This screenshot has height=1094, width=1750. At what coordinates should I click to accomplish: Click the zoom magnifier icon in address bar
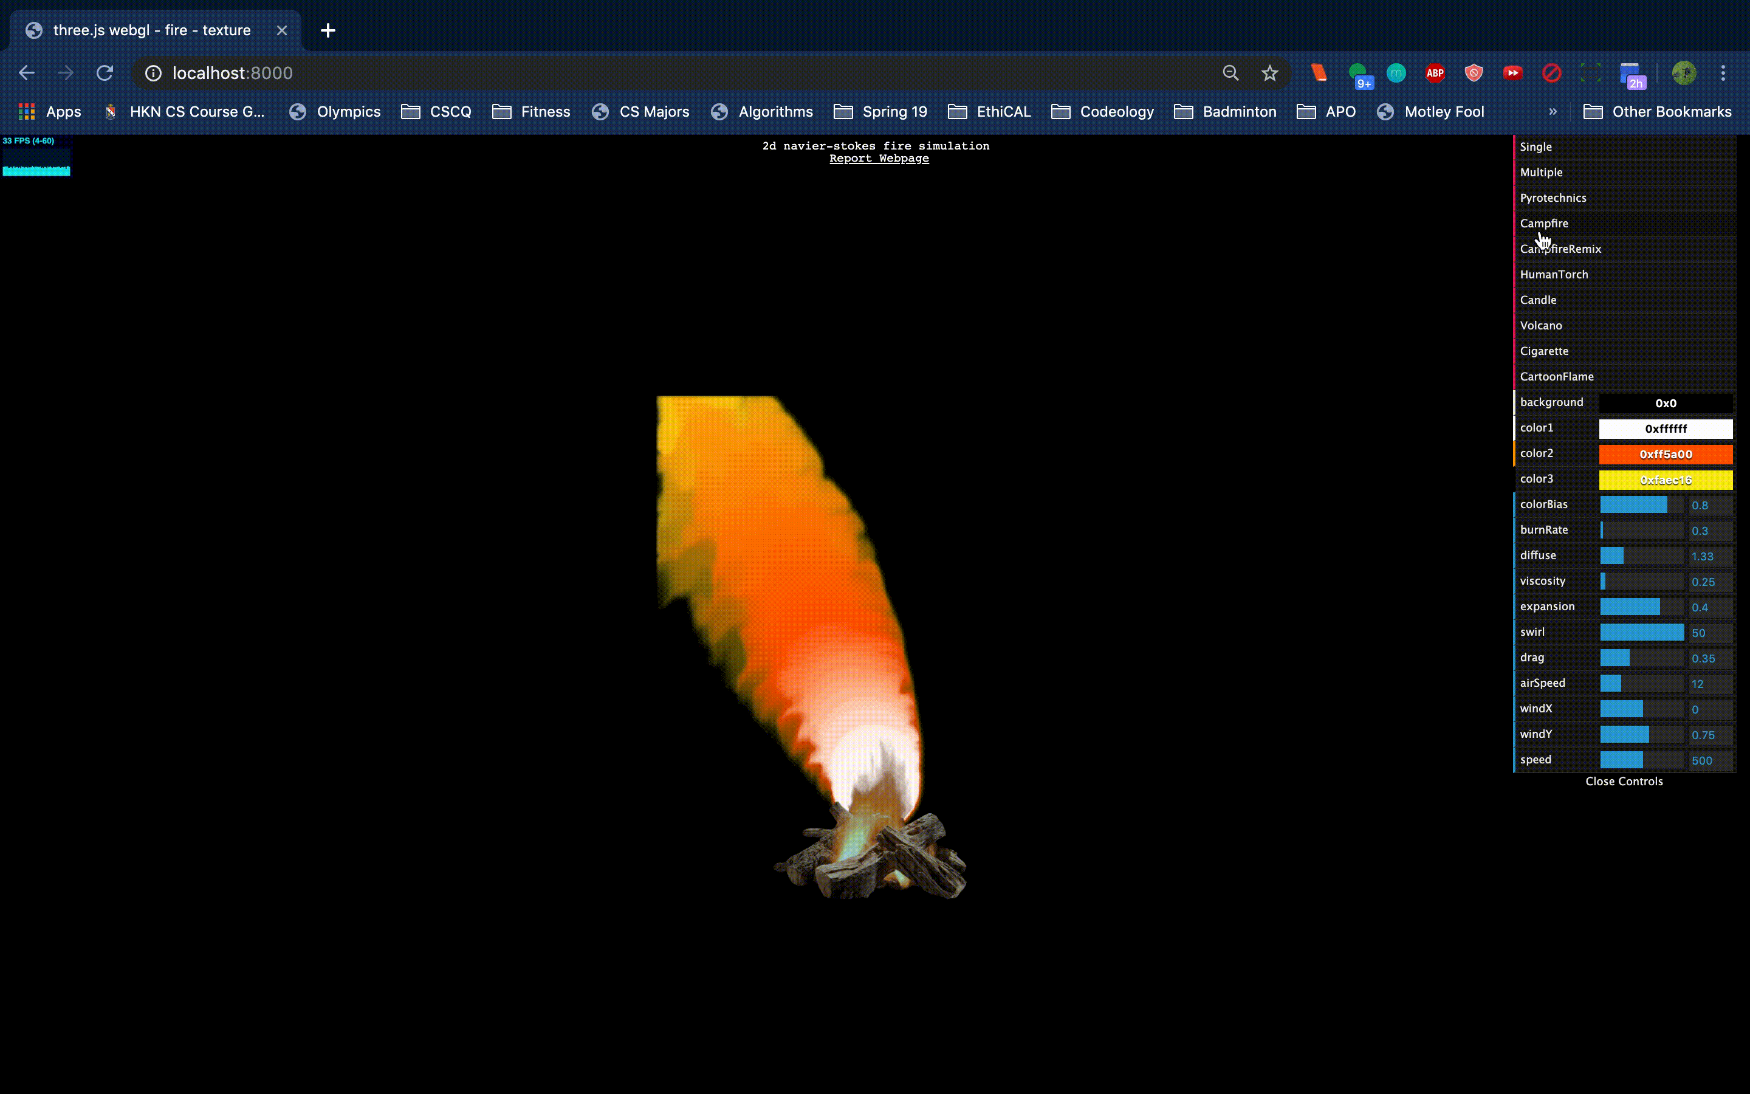(x=1230, y=73)
